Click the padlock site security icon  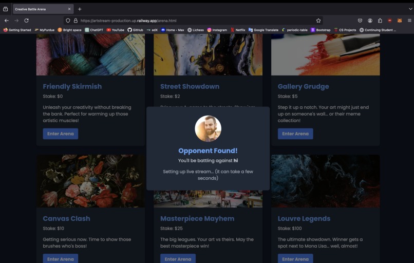[76, 21]
